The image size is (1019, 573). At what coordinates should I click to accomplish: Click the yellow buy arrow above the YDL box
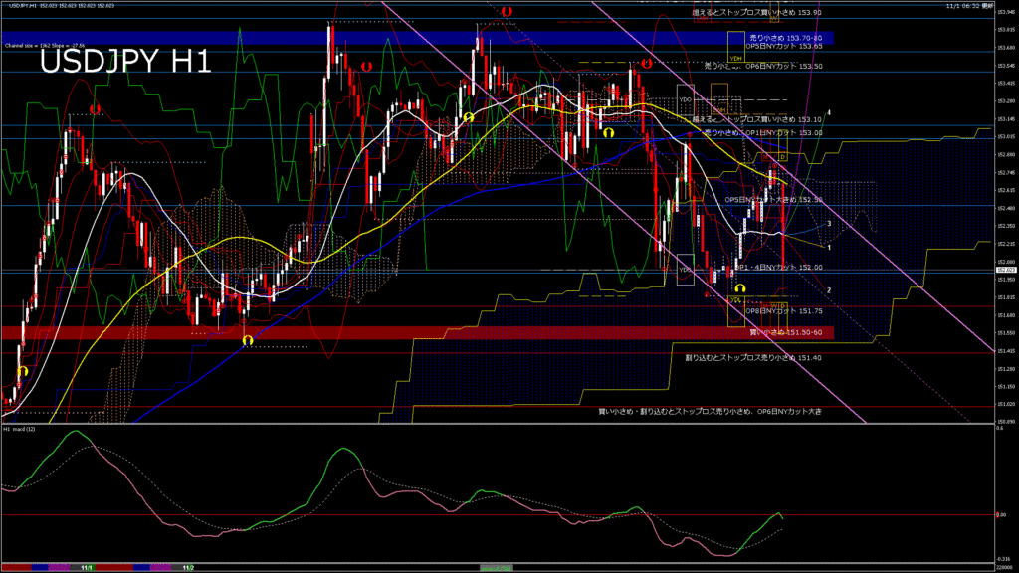coord(740,289)
